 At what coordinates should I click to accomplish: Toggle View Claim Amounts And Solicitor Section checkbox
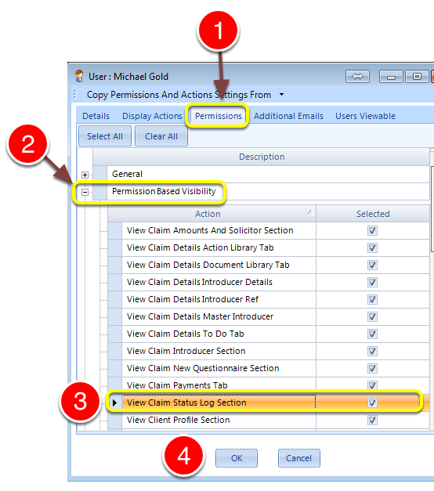372,230
